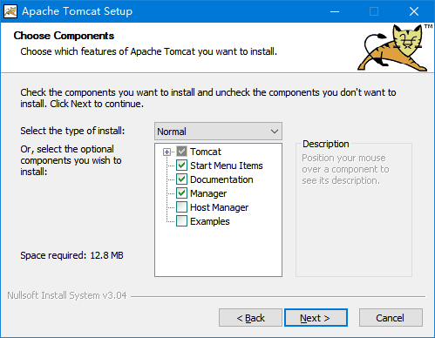The height and width of the screenshot is (338, 435).
Task: Minimize the Apache Tomcat Setup window
Action: click(335, 11)
